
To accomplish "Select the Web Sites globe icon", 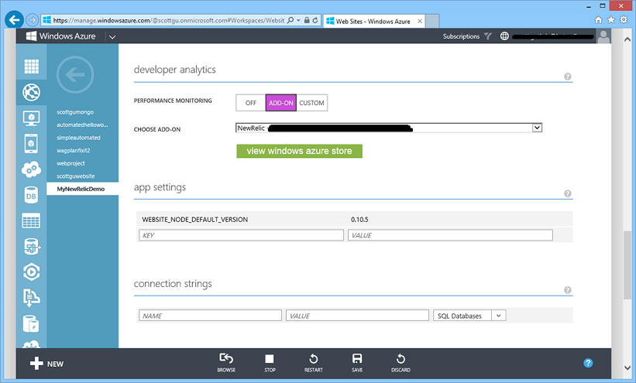I will coord(31,92).
